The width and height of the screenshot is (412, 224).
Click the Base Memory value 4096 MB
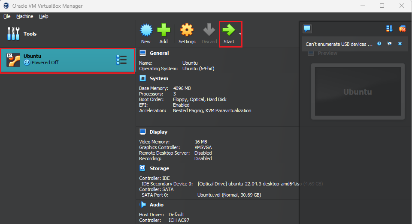point(182,88)
